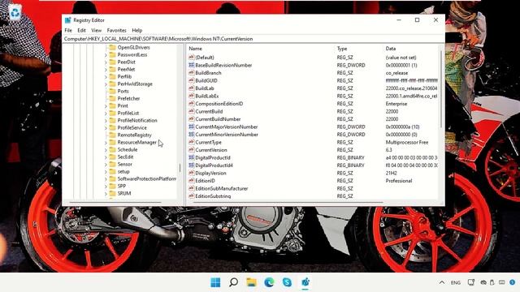This screenshot has width=520, height=292.
Task: Expand the PeerDist key
Action: pyautogui.click(x=106, y=62)
